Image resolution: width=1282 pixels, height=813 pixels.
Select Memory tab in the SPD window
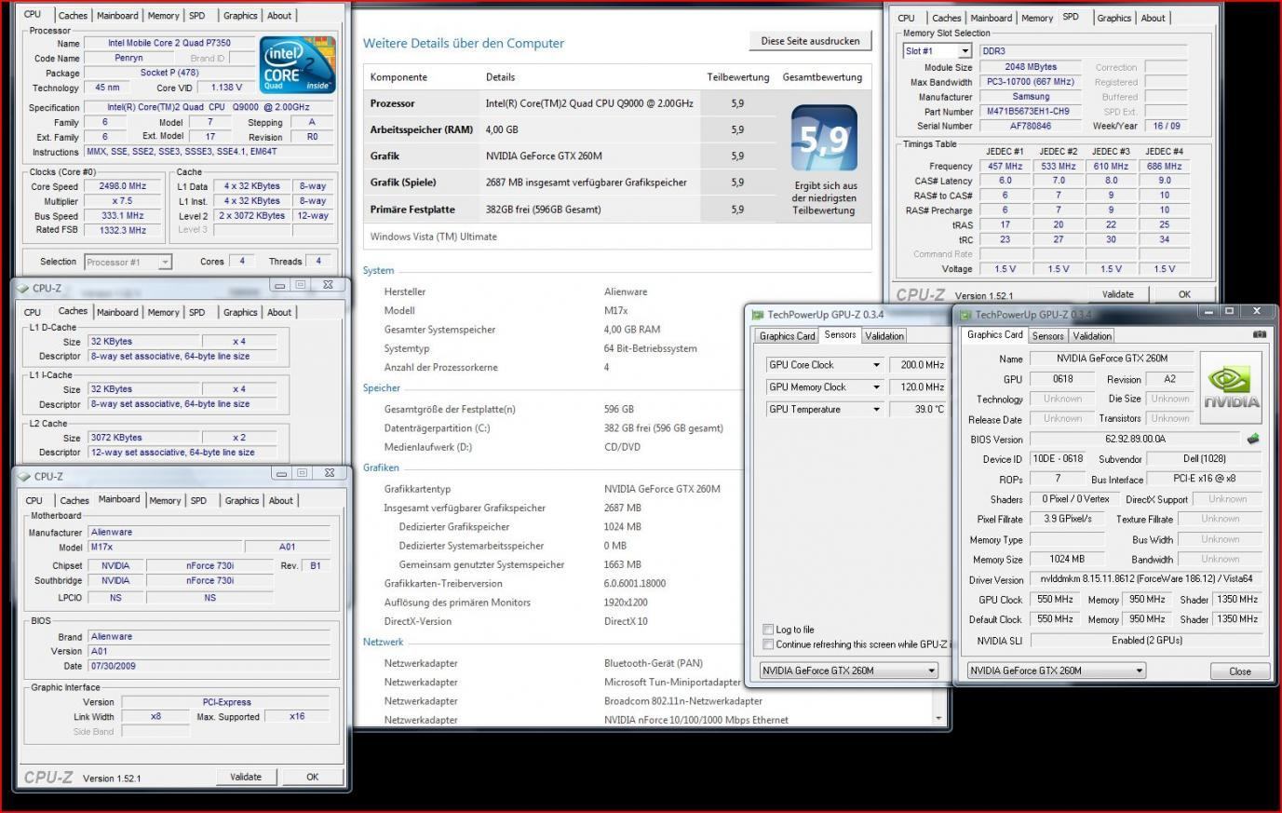tap(1037, 18)
